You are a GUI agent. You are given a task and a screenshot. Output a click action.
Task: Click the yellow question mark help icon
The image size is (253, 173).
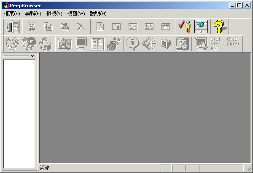point(218,27)
